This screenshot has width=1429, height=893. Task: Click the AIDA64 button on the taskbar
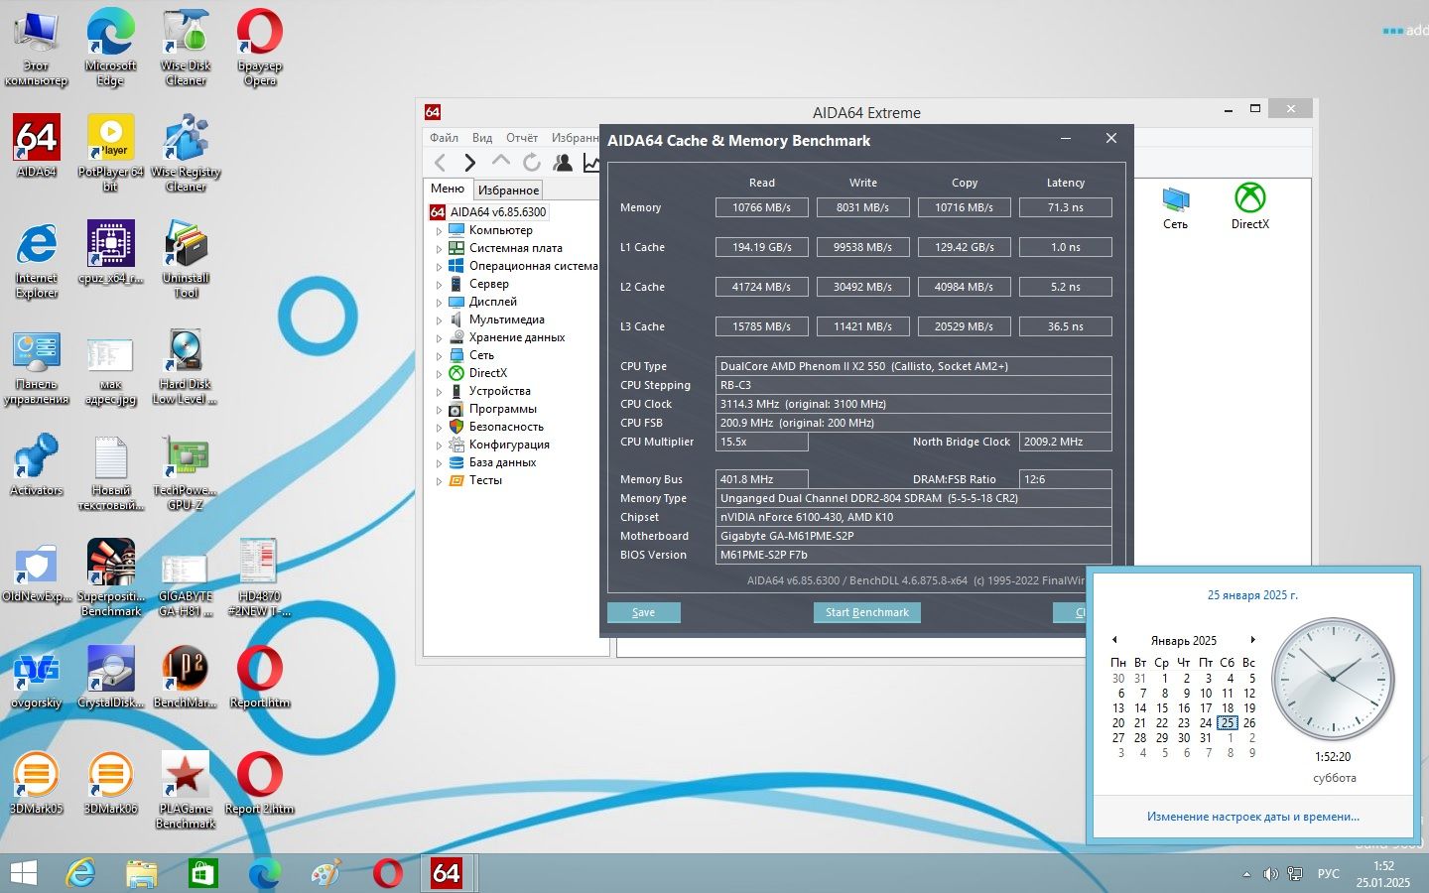[x=447, y=873]
